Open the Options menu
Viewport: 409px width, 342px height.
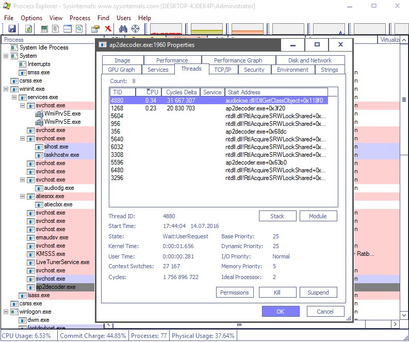(31, 18)
